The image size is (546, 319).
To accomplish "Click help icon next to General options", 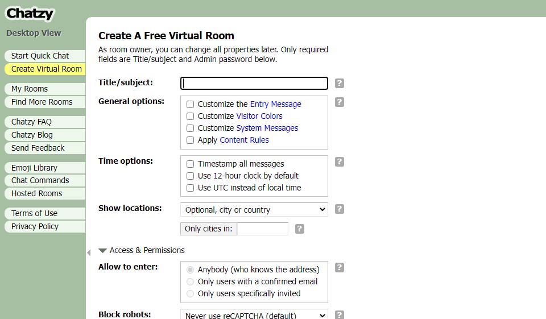I will pyautogui.click(x=340, y=102).
